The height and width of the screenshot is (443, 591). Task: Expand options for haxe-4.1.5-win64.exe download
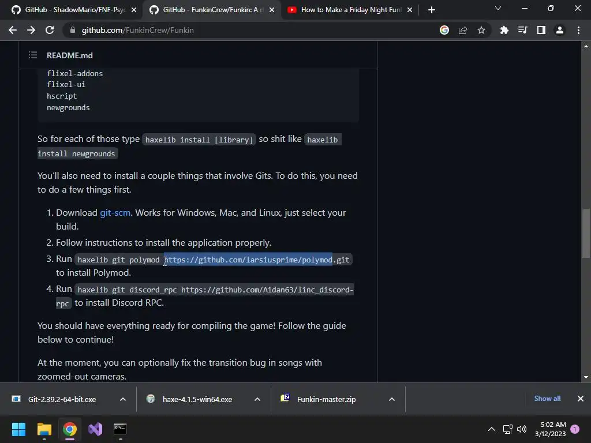(x=257, y=399)
